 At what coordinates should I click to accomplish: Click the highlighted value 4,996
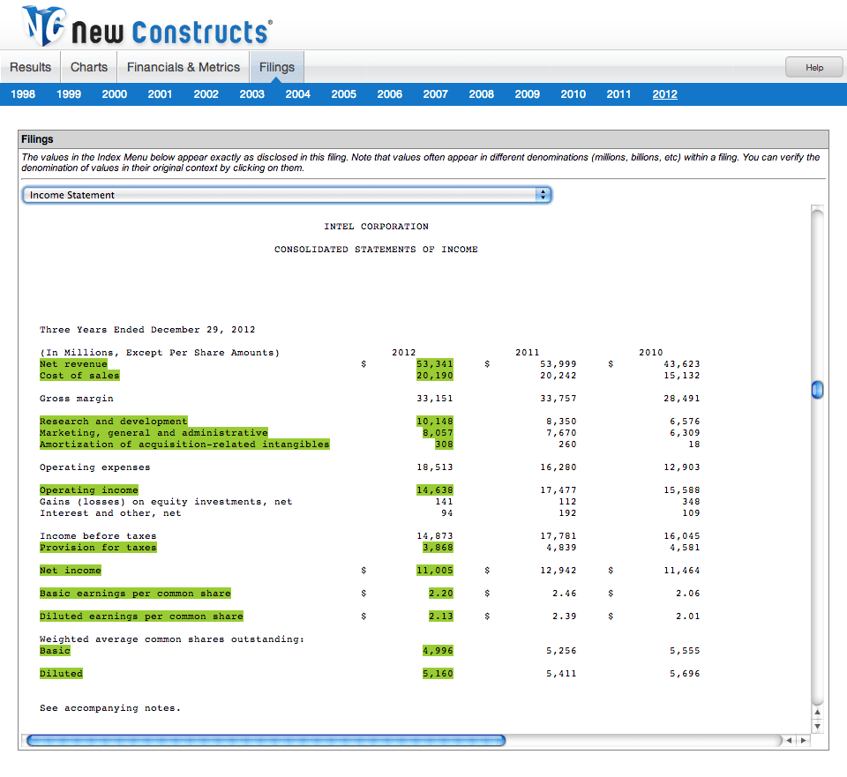coord(438,650)
